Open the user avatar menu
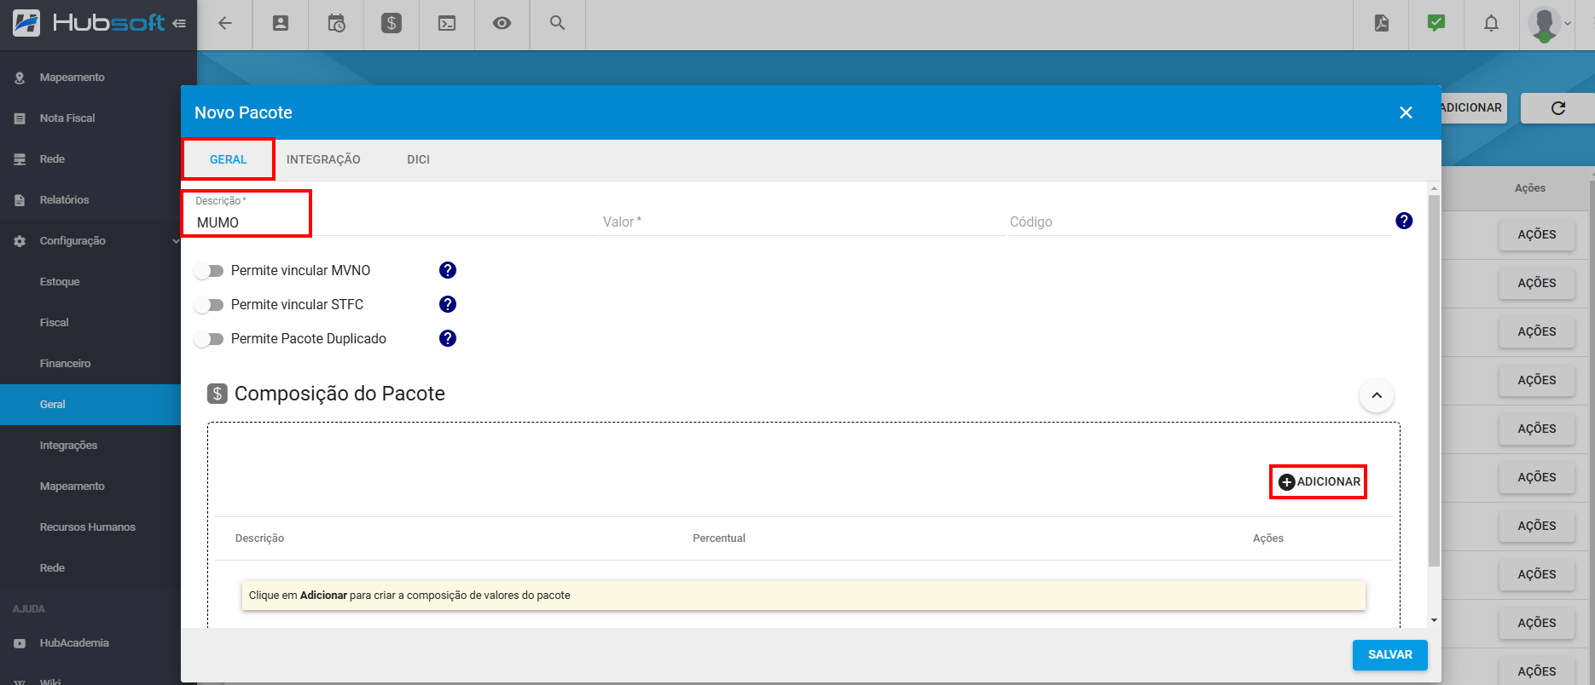Screen dimensions: 1595x685 pos(1546,24)
